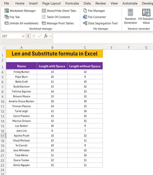This screenshot has height=175, width=153.
Task: Click the Table Of Contents label
Action: pos(58,17)
